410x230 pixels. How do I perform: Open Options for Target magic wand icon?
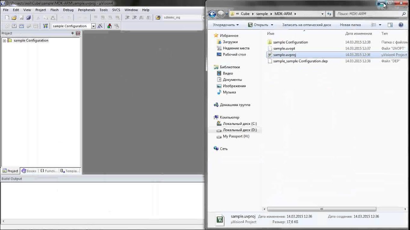[100, 26]
